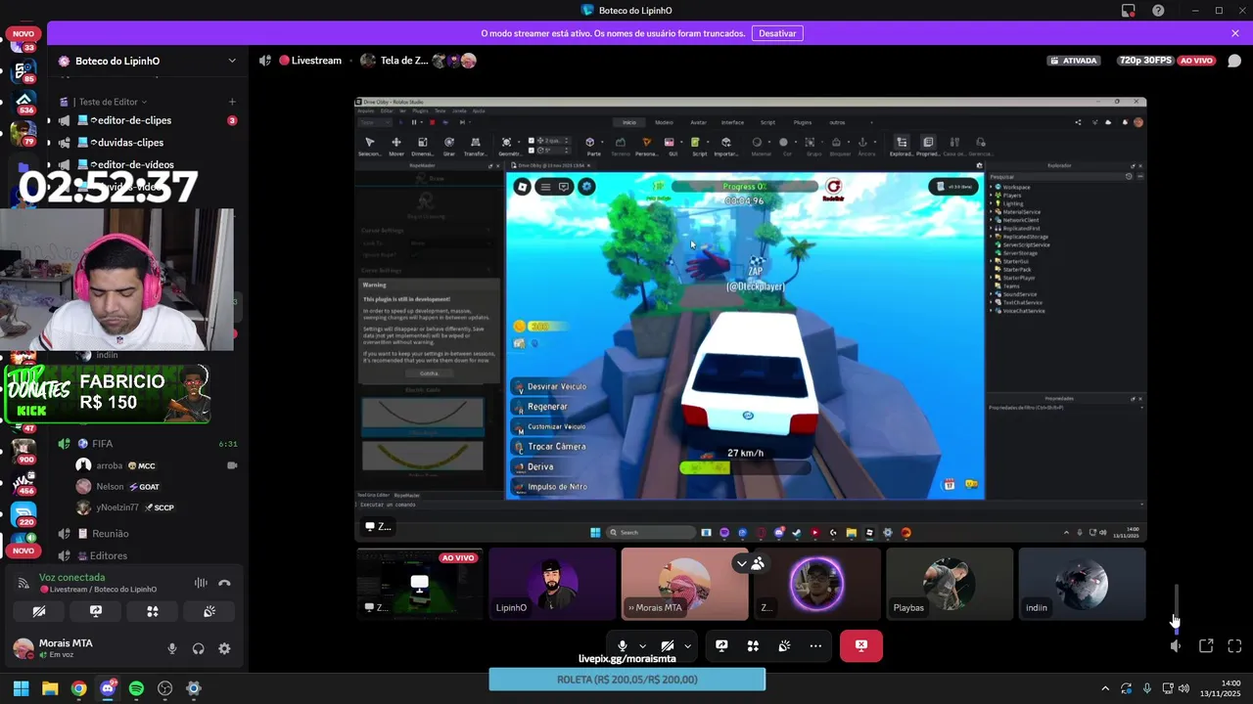
Task: Select the ROLETA donation progress bar
Action: 627,680
